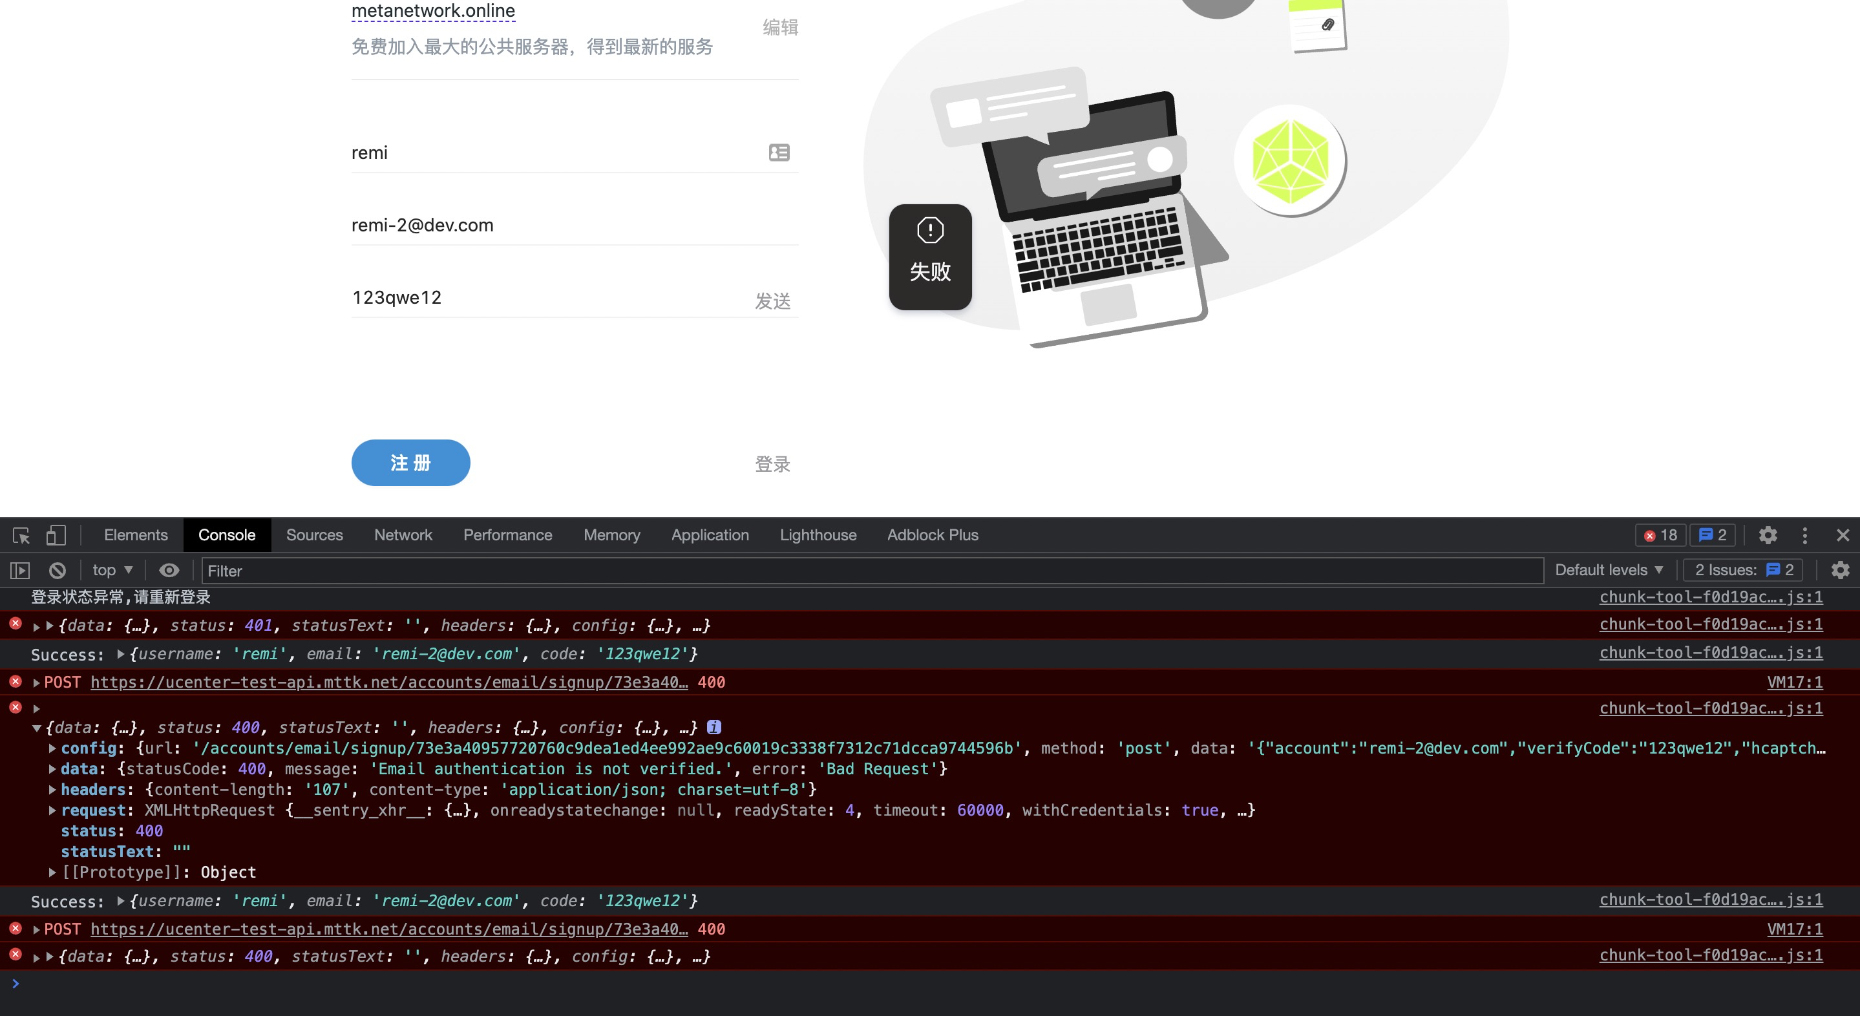Image resolution: width=1860 pixels, height=1016 pixels.
Task: Open the three-dot DevTools menu
Action: (1805, 535)
